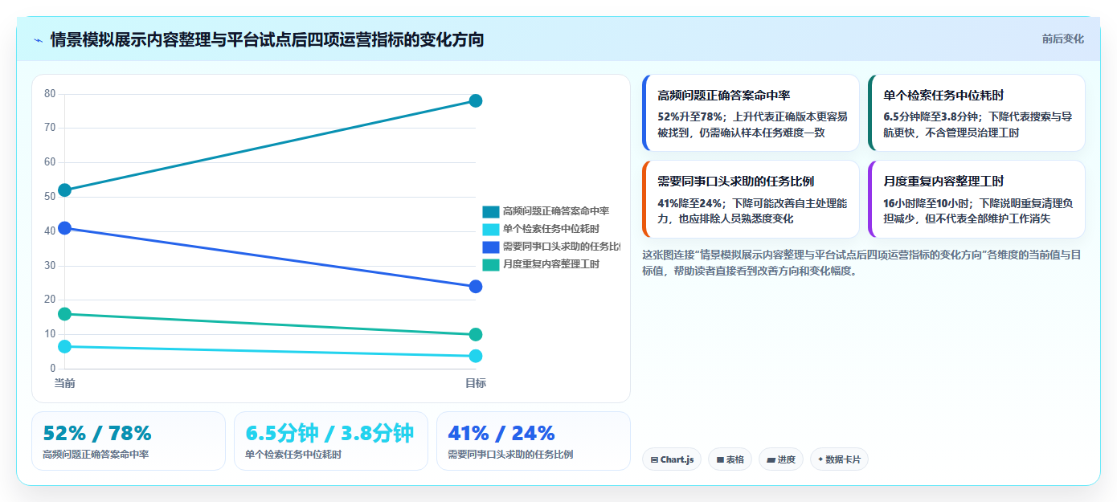Viewport: 1117px width, 502px height.
Task: Click the 数据卡片 tag
Action: coord(839,459)
